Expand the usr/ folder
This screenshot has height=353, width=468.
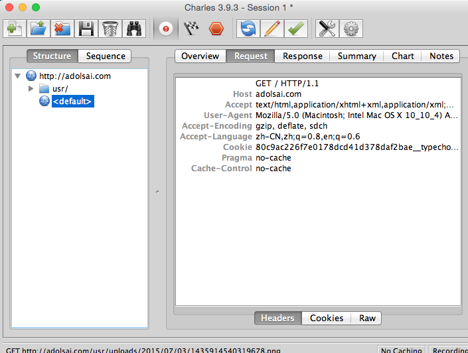pos(31,89)
